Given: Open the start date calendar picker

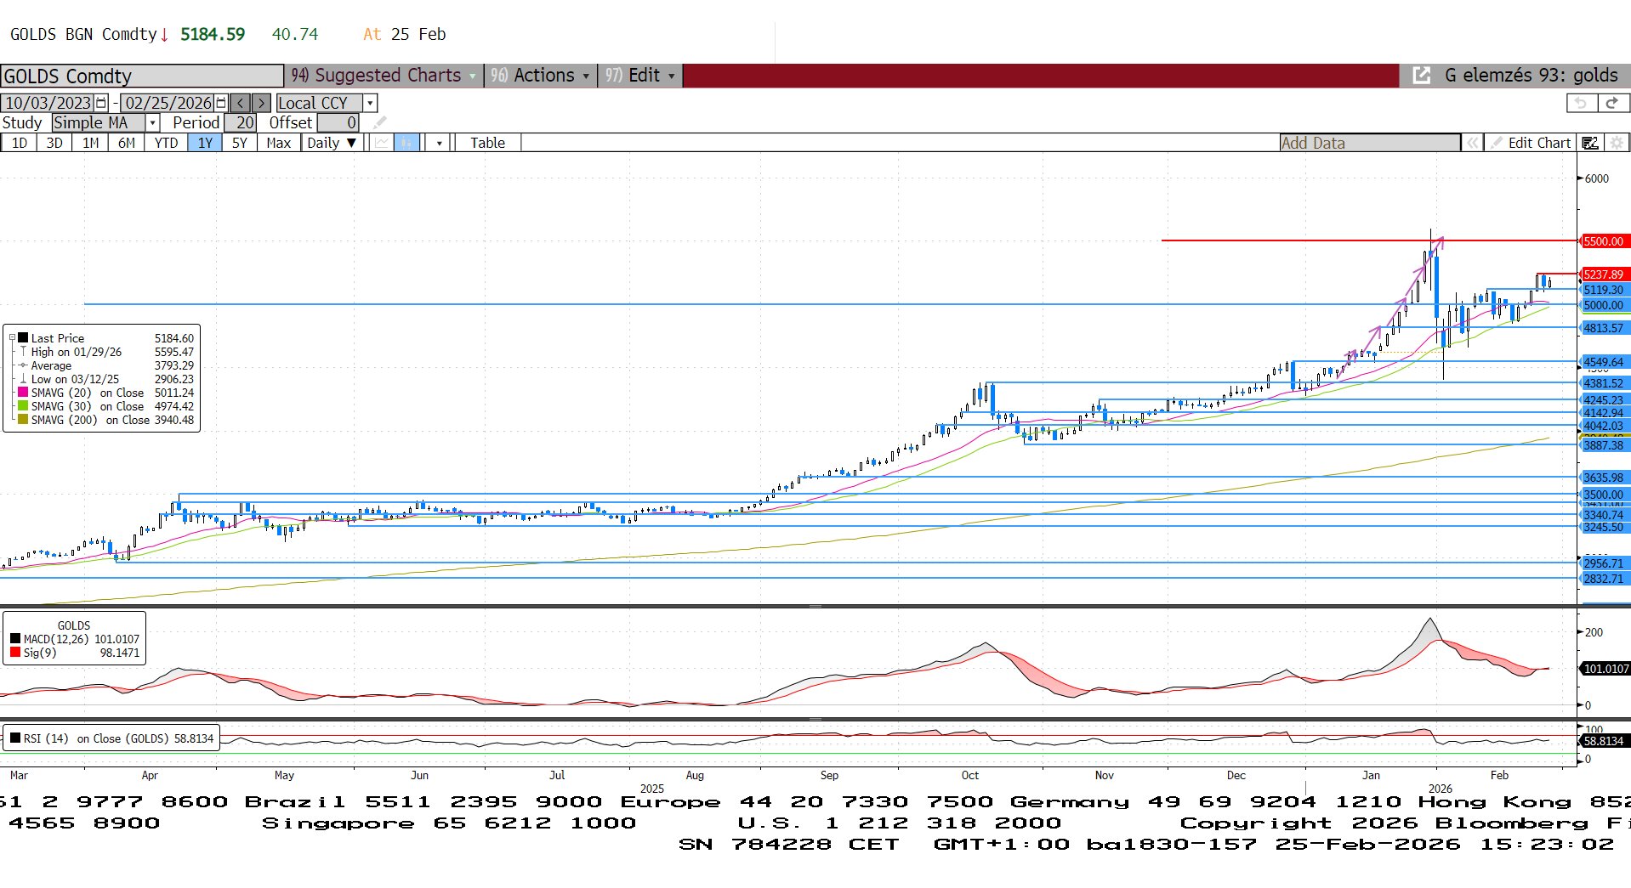Looking at the screenshot, I should (x=101, y=103).
